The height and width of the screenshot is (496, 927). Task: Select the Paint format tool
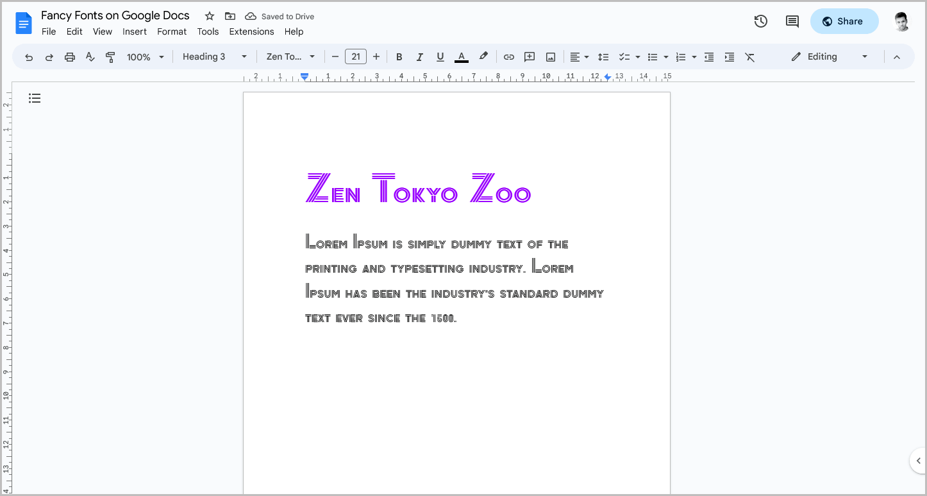tap(110, 56)
